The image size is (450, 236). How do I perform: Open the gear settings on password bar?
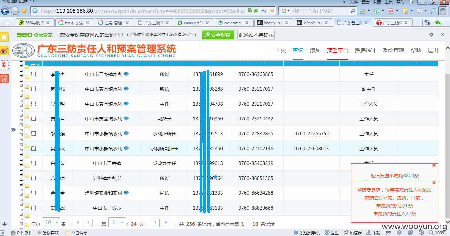[431, 35]
